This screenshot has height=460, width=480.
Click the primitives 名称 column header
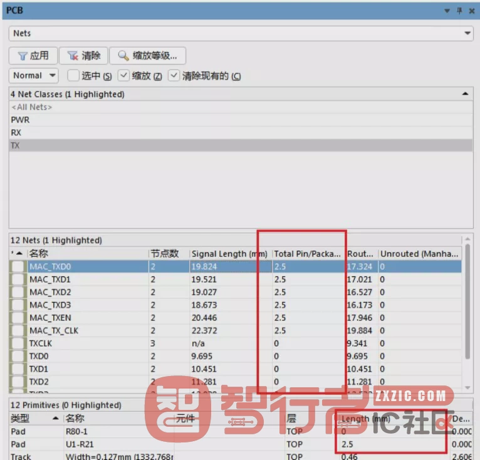pos(119,419)
